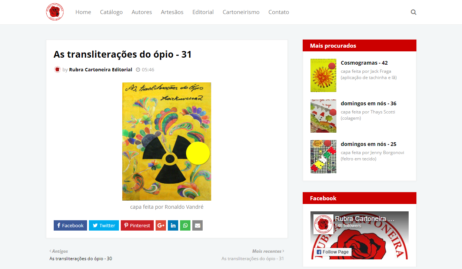
Task: Go to the Cartoneirismo menu item
Action: (x=241, y=12)
